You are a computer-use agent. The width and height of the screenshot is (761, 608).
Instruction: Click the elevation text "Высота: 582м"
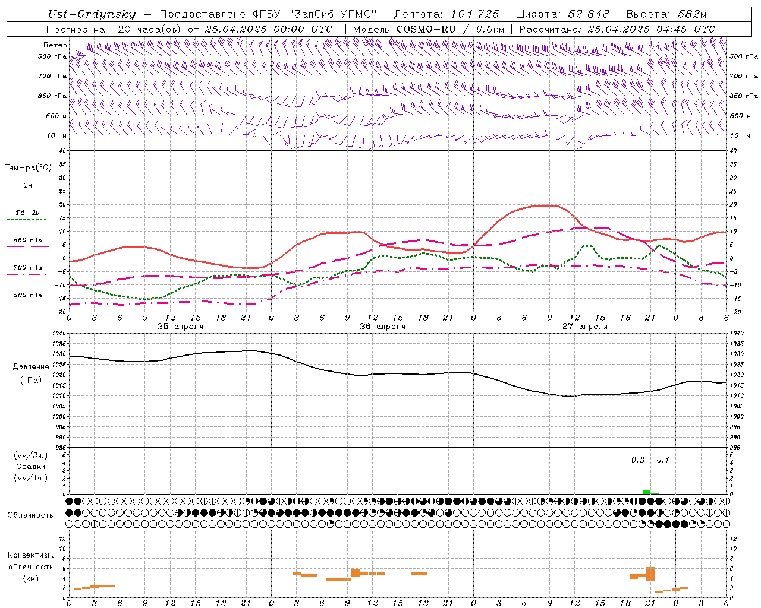point(666,14)
